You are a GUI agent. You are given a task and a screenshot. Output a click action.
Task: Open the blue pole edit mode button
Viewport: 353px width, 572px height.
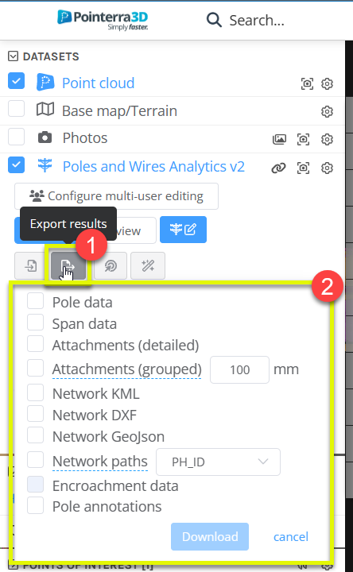point(183,230)
